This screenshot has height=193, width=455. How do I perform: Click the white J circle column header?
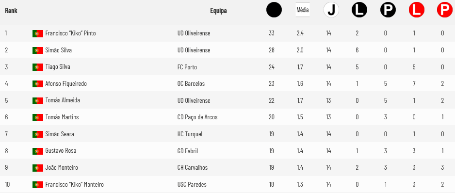(x=331, y=10)
